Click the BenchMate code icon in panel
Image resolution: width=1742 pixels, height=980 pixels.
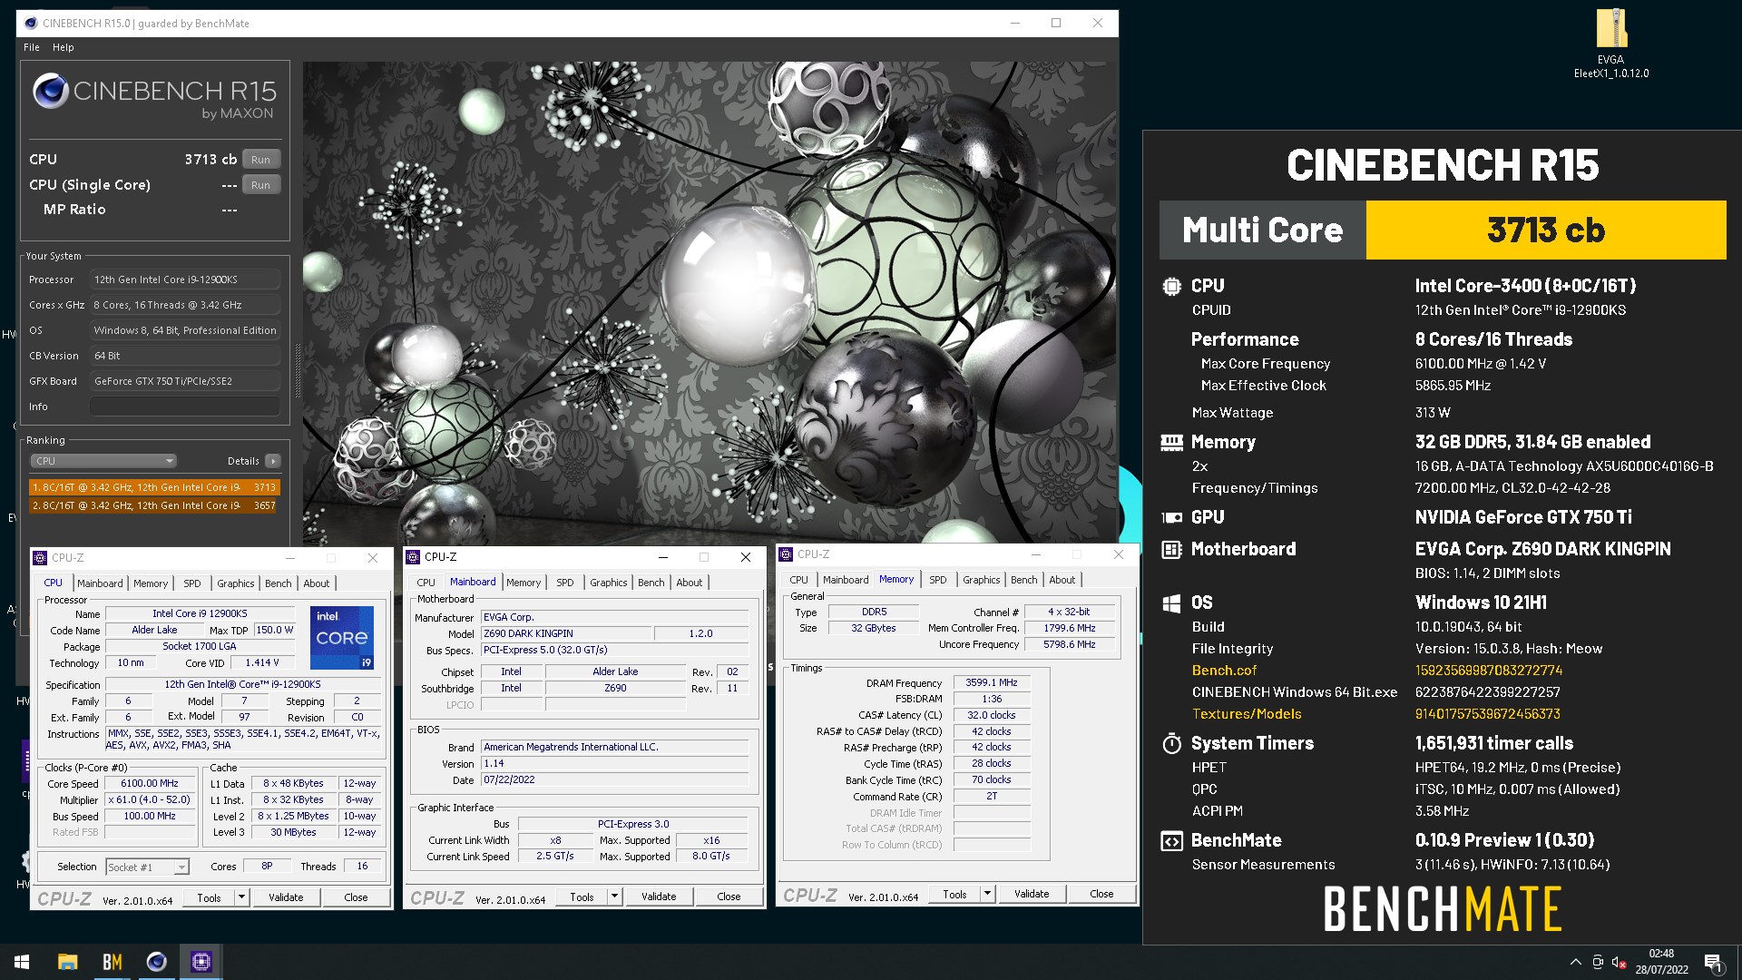1171,841
